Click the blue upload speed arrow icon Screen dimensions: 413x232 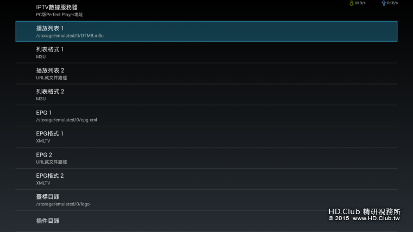coord(384,3)
